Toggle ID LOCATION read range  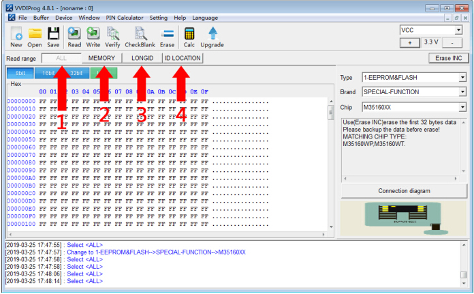[x=183, y=58]
